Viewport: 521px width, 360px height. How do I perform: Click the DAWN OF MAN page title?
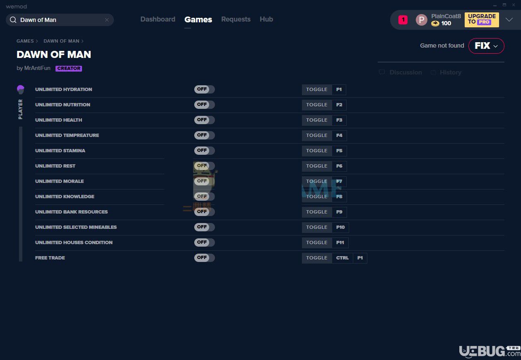point(54,55)
